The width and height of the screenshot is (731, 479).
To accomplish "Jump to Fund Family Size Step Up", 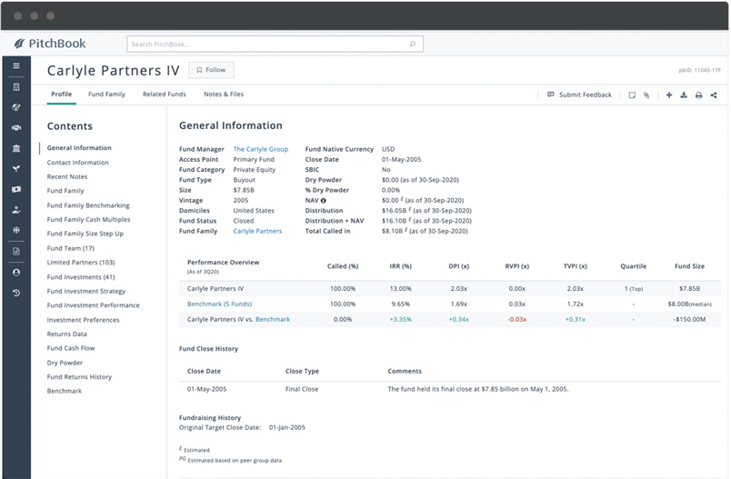I will 85,234.
